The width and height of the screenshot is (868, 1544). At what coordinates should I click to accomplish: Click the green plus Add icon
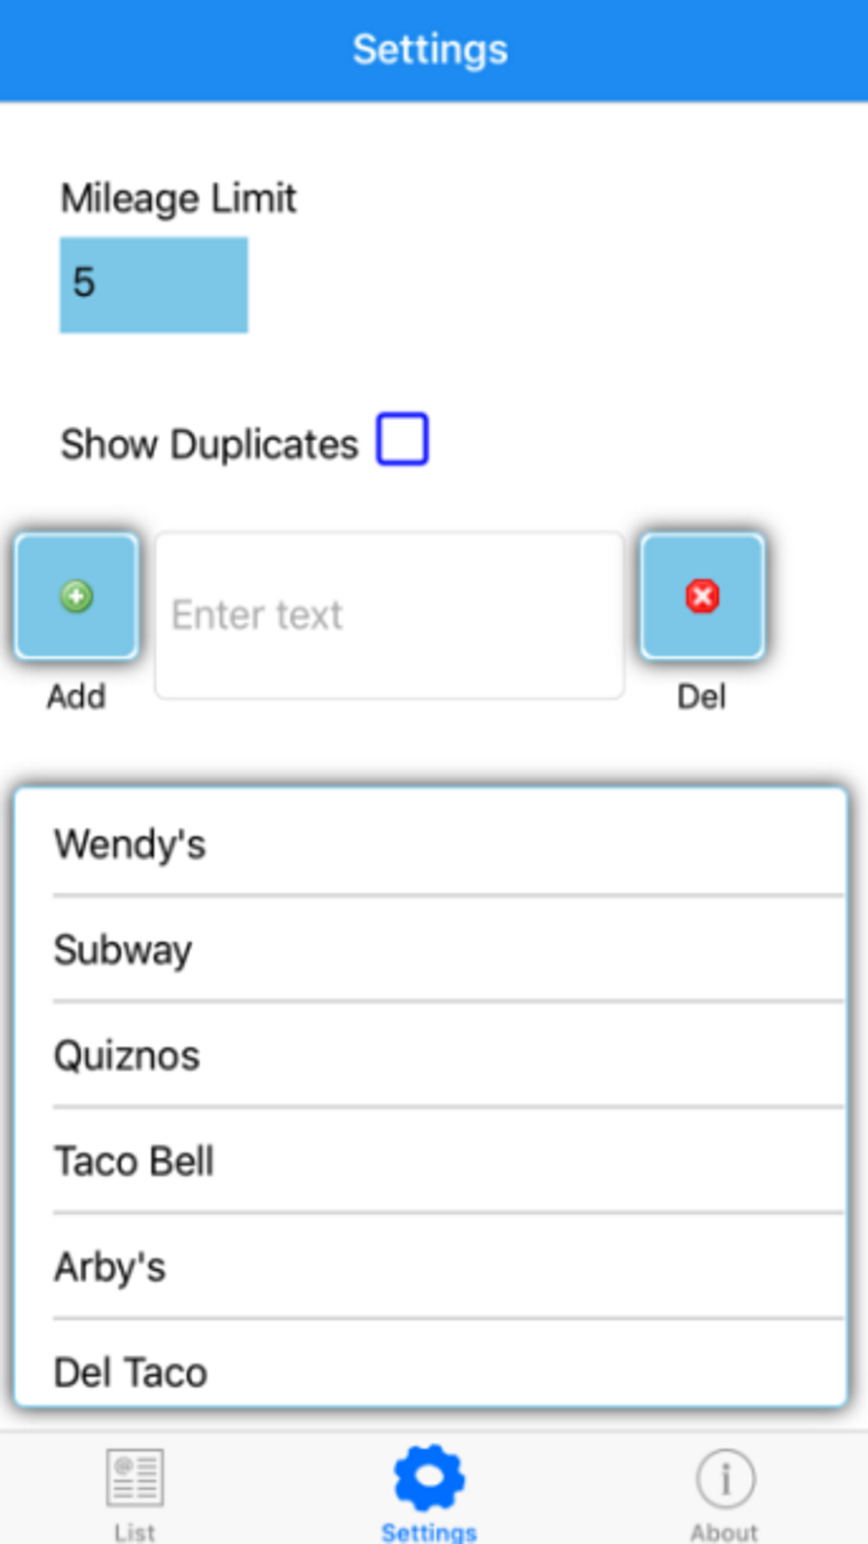click(x=76, y=597)
